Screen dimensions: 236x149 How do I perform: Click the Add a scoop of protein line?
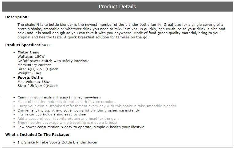coord(68,119)
